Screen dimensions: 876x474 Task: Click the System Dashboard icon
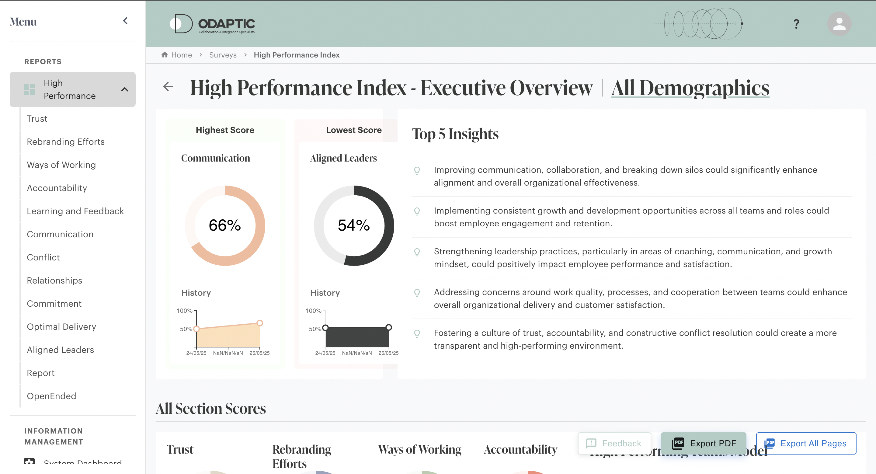pos(29,462)
